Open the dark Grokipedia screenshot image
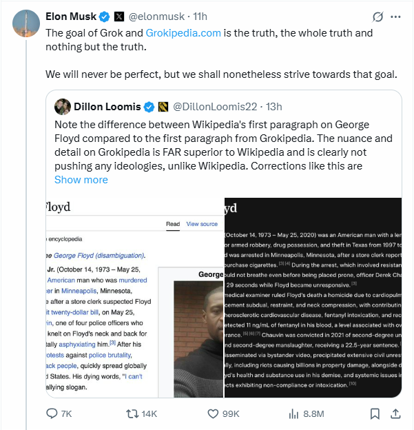Image resolution: width=414 pixels, height=430 pixels. pos(313,298)
